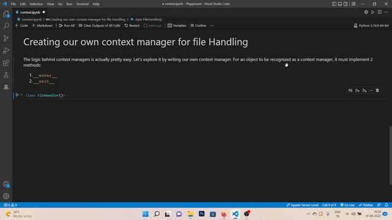
Task: Run All notebook cells
Action: (67, 26)
